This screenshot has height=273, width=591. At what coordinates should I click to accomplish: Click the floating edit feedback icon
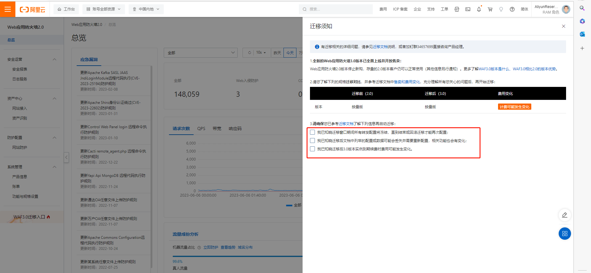565,215
